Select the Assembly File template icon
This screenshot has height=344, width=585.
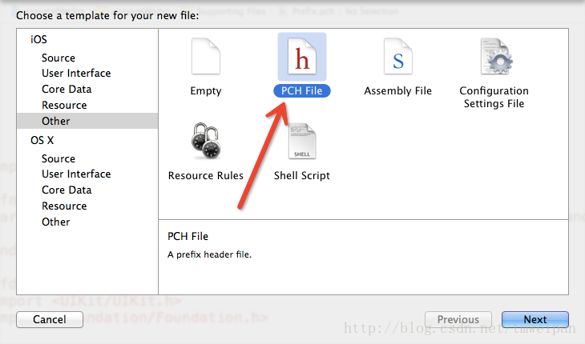click(398, 57)
